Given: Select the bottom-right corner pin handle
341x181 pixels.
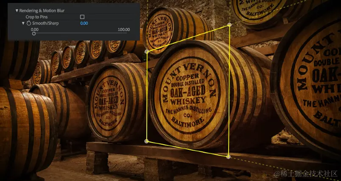Looking at the screenshot, I should [228, 156].
